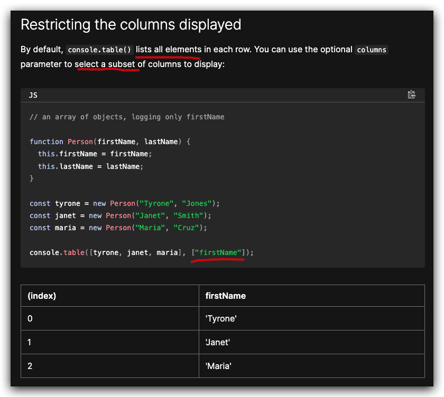Click the console.table() inline code

(99, 50)
